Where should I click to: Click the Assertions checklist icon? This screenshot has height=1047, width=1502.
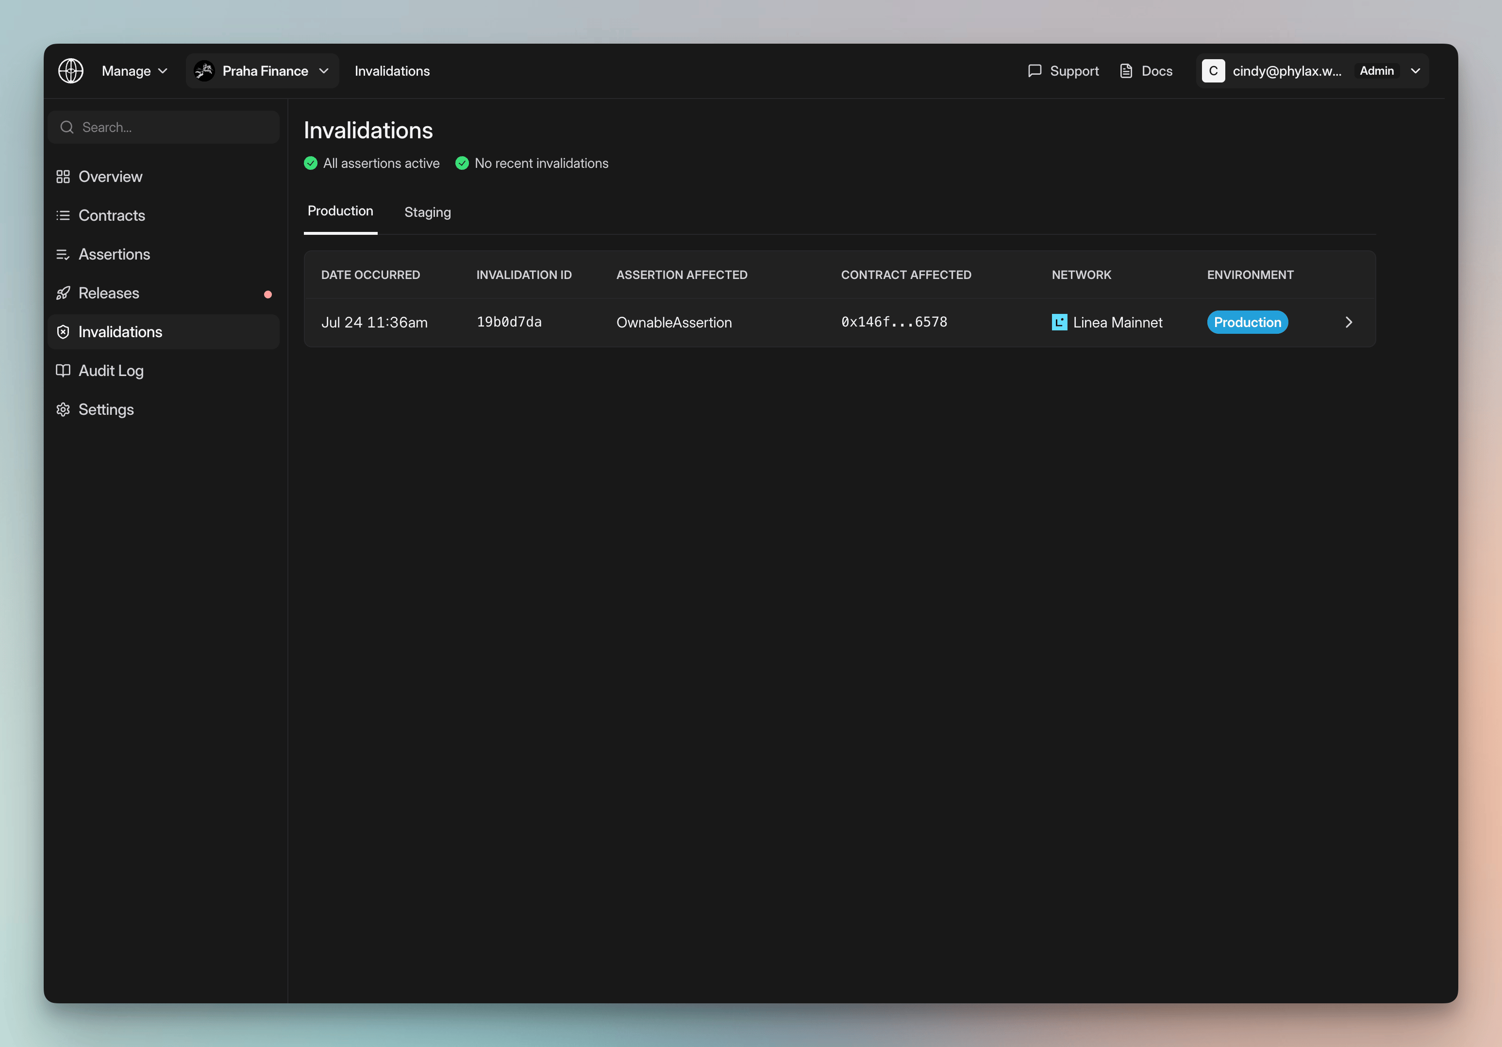coord(63,254)
